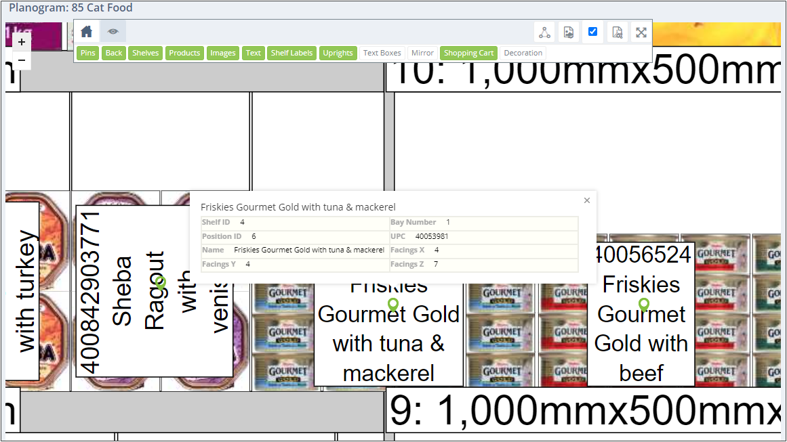The height and width of the screenshot is (442, 787).
Task: Select the Sheba Ragout 4008429037771 label
Action: pyautogui.click(x=154, y=290)
